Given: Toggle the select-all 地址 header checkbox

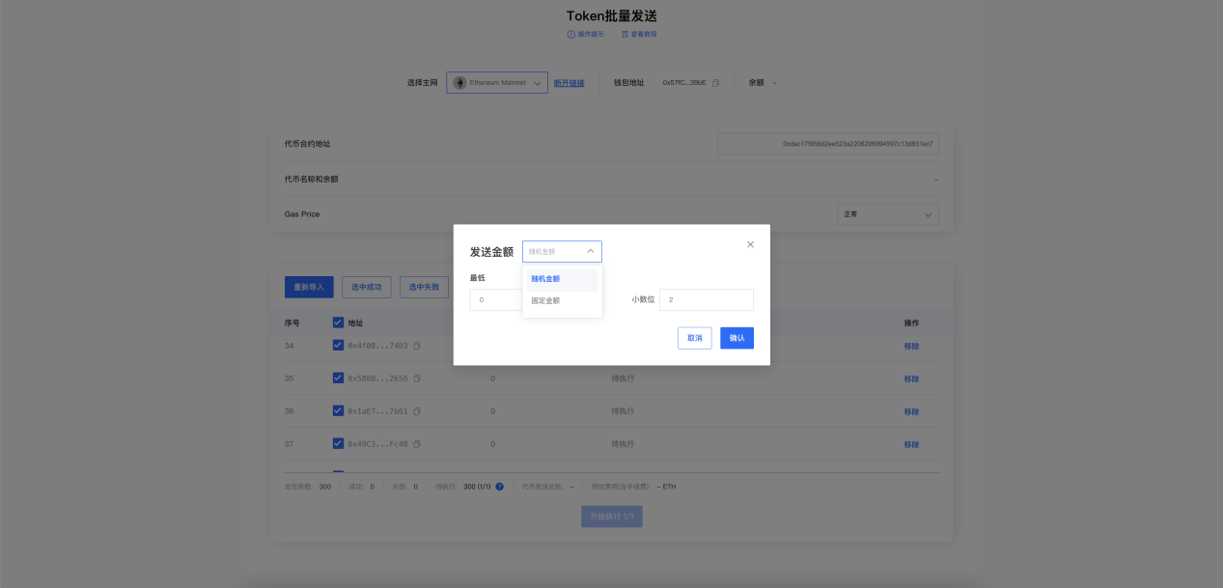Looking at the screenshot, I should coord(338,322).
